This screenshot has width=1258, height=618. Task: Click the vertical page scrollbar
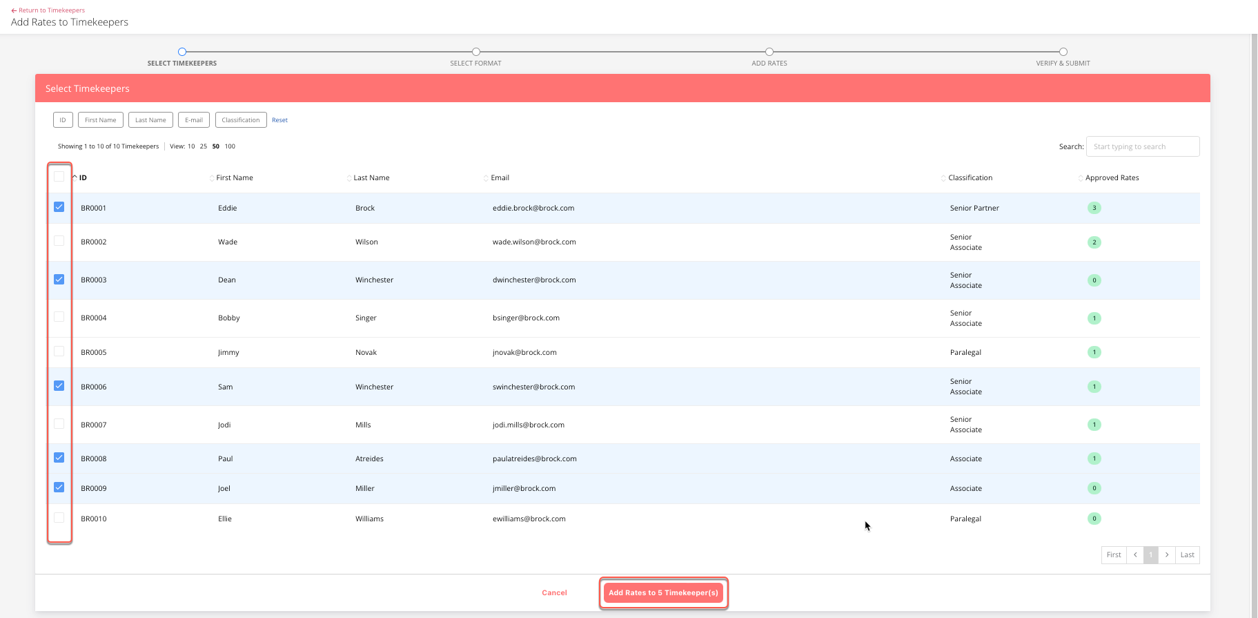[x=1254, y=311]
